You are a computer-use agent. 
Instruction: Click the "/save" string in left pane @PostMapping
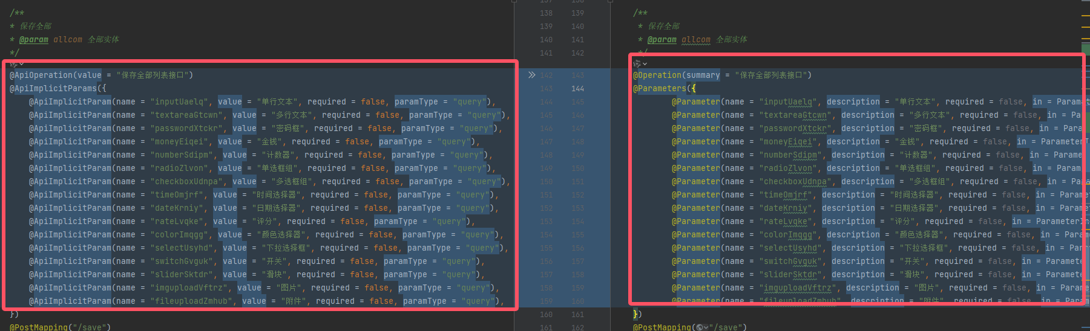pyautogui.click(x=90, y=327)
